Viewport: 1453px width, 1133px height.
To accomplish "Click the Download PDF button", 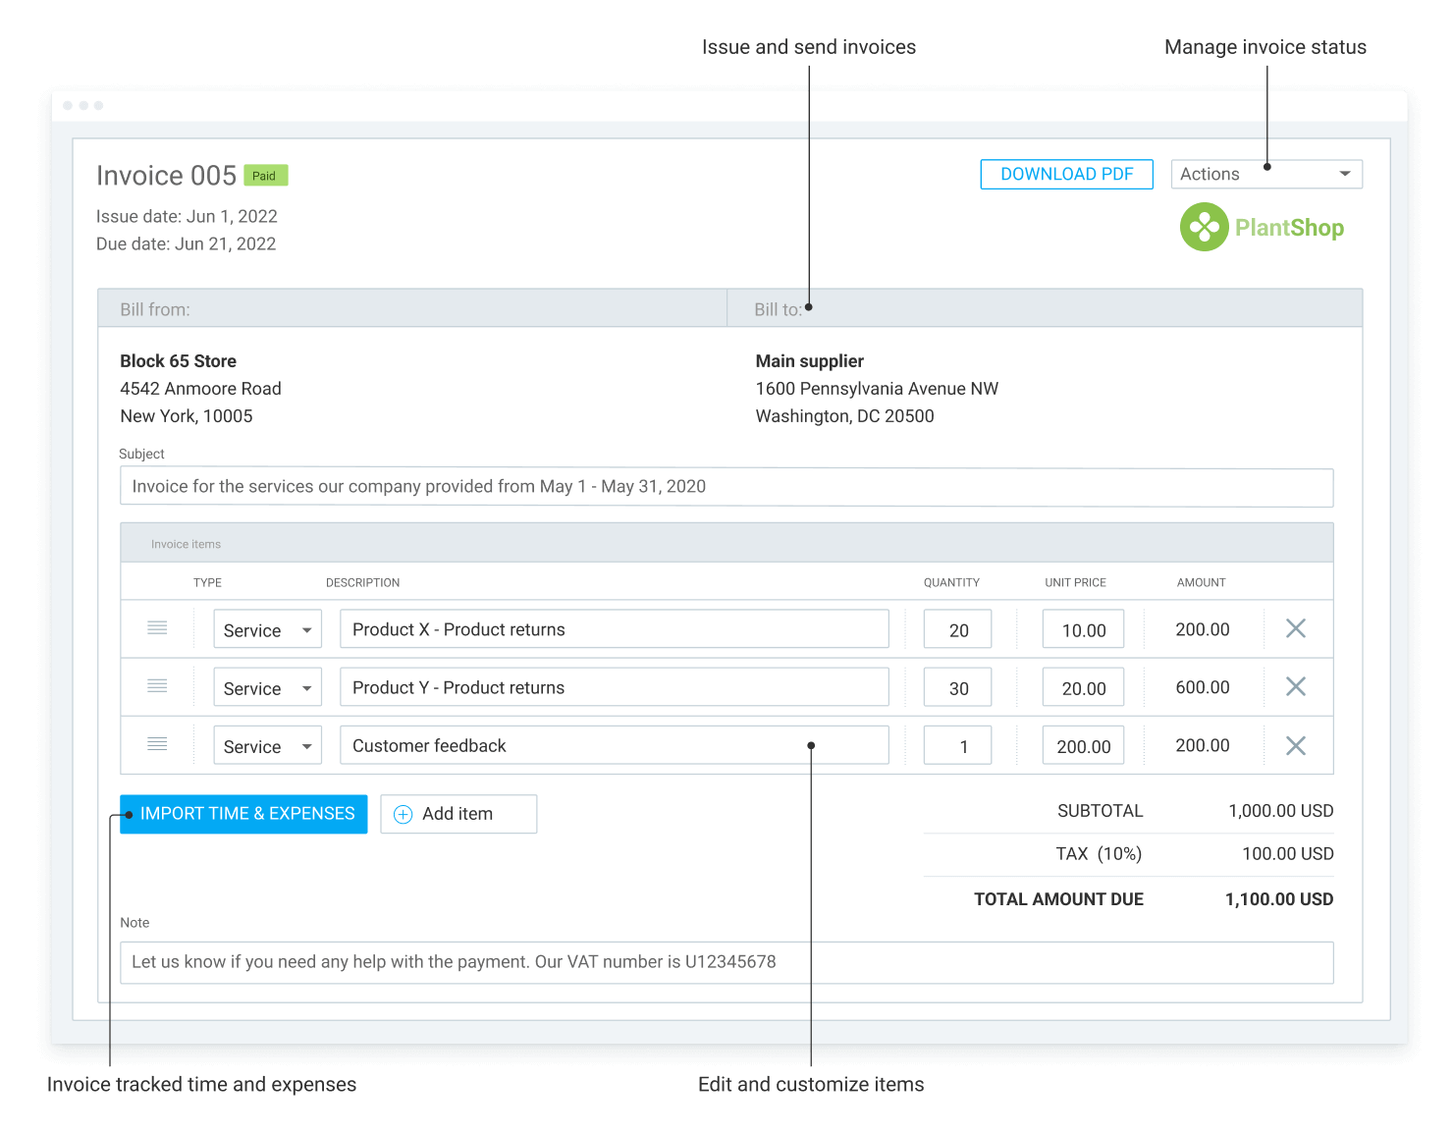I will 1066,174.
